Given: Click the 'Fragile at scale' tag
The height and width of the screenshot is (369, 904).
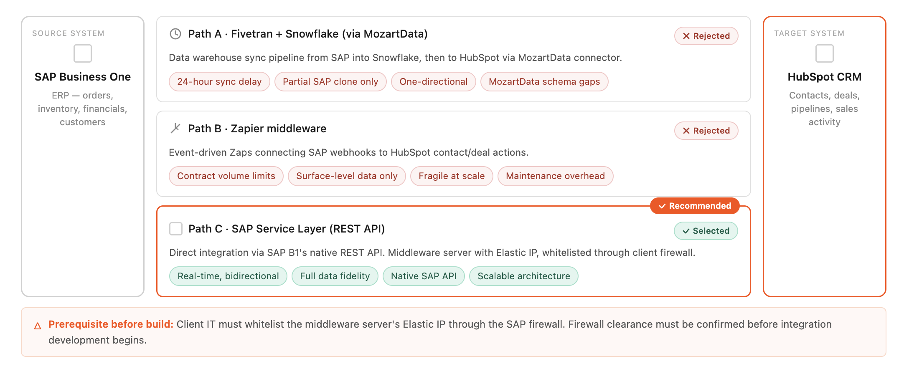Looking at the screenshot, I should (452, 176).
